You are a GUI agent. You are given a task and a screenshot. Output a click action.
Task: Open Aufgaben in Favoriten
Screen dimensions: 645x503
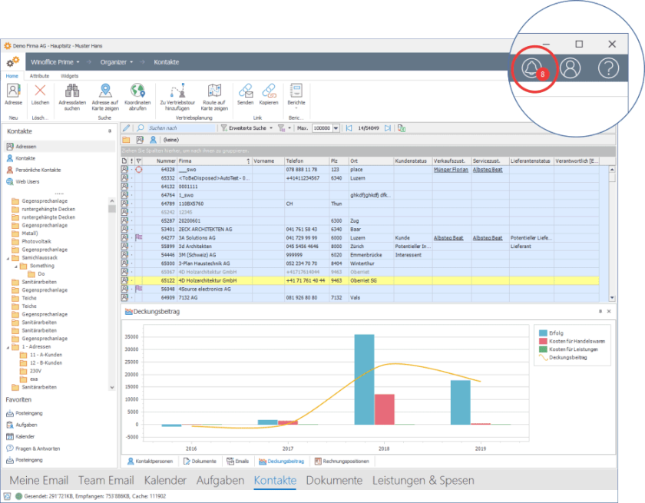(x=26, y=425)
